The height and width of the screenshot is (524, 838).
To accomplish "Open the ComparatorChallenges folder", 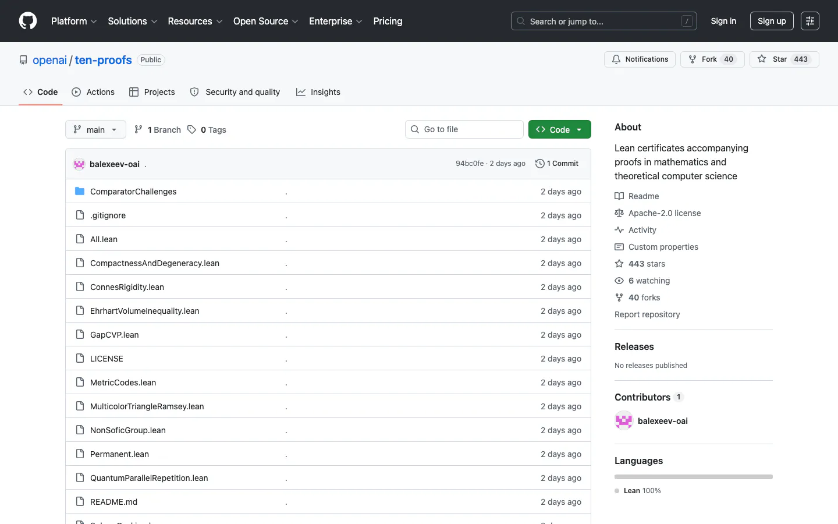I will [x=133, y=192].
